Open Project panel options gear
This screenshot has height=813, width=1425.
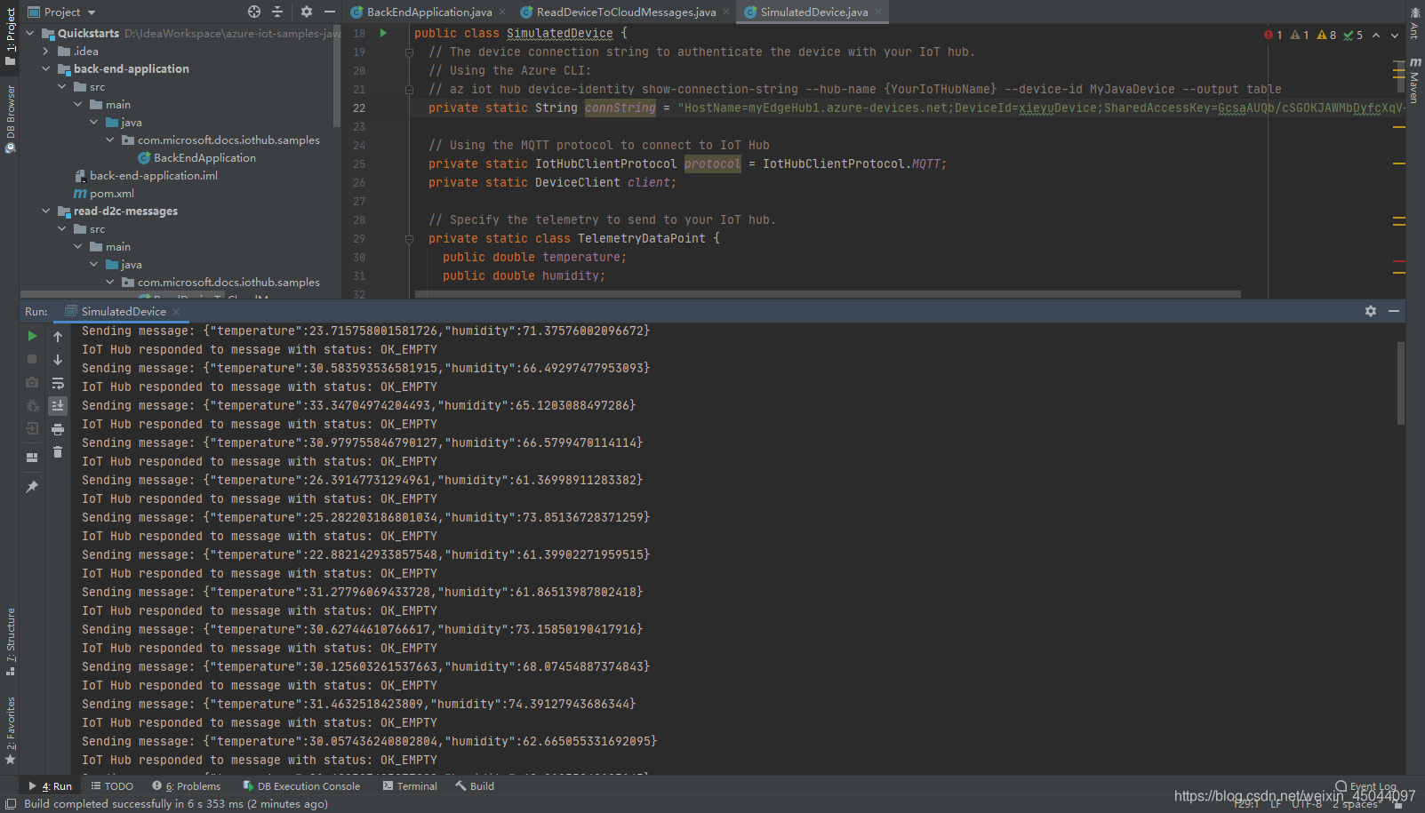(x=307, y=12)
